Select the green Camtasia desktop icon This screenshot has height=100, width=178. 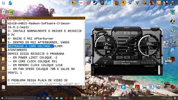click(11, 12)
